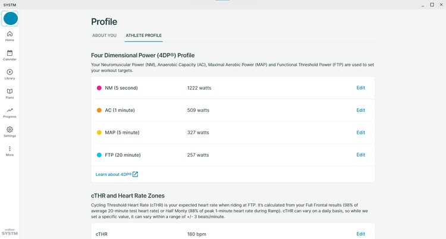Click the FTP (20 minute) label

coord(123,155)
